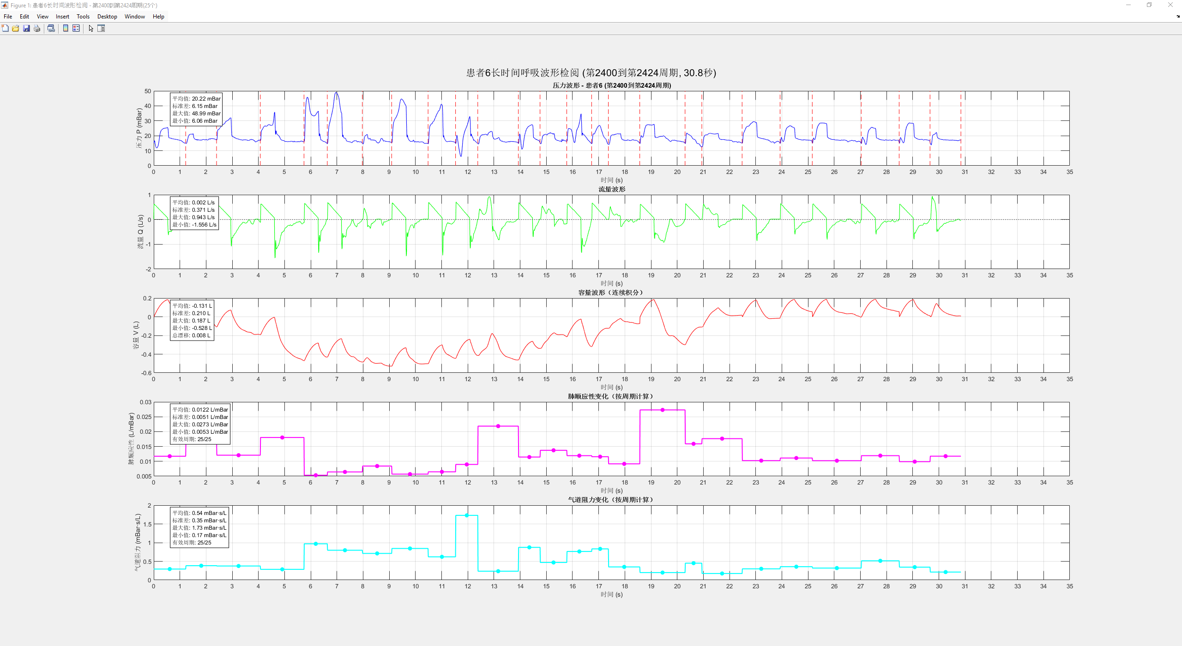This screenshot has height=646, width=1182.
Task: Click the New Figure toolbar icon
Action: [x=5, y=29]
